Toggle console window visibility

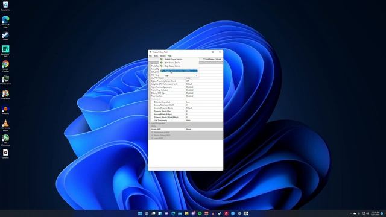click(179, 71)
